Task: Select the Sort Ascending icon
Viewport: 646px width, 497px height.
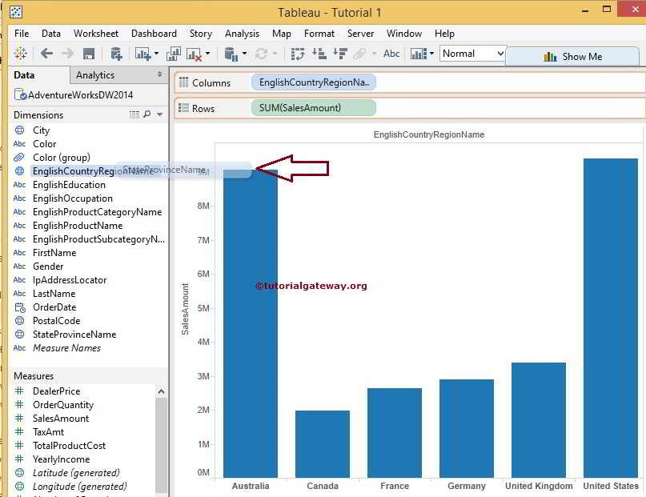Action: (320, 55)
